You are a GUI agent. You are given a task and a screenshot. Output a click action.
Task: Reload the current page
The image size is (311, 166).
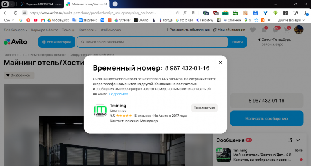[x=15, y=13]
